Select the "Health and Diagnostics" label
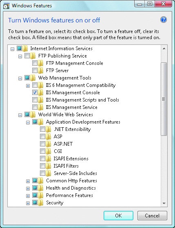This screenshot has height=228, width=175. 71,188
